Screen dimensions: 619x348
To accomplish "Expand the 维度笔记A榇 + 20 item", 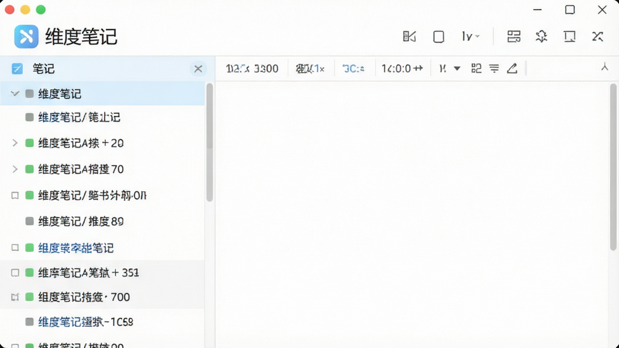I will click(x=15, y=143).
